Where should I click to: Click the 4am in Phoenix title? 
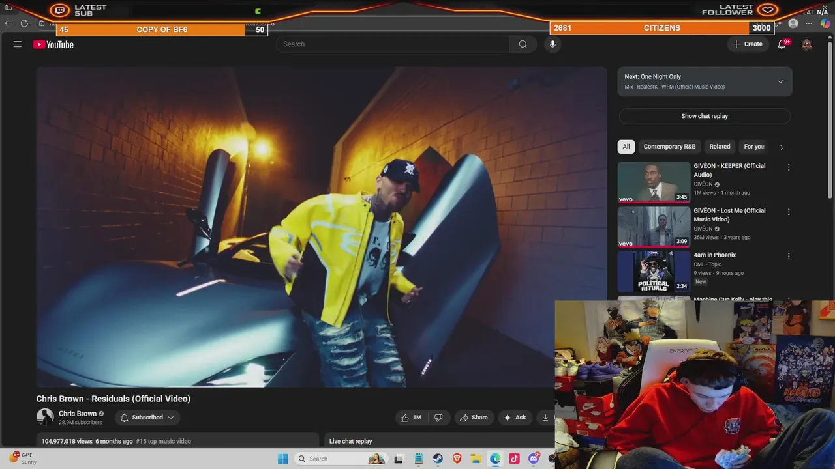(714, 255)
